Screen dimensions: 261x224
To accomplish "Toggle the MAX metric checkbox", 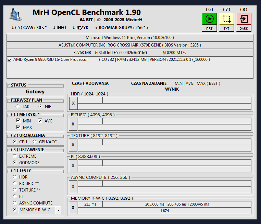I will tap(18, 127).
